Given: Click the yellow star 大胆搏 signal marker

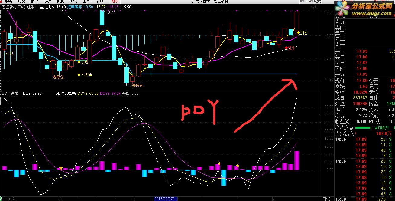Looking at the screenshot, I should pos(84,74).
